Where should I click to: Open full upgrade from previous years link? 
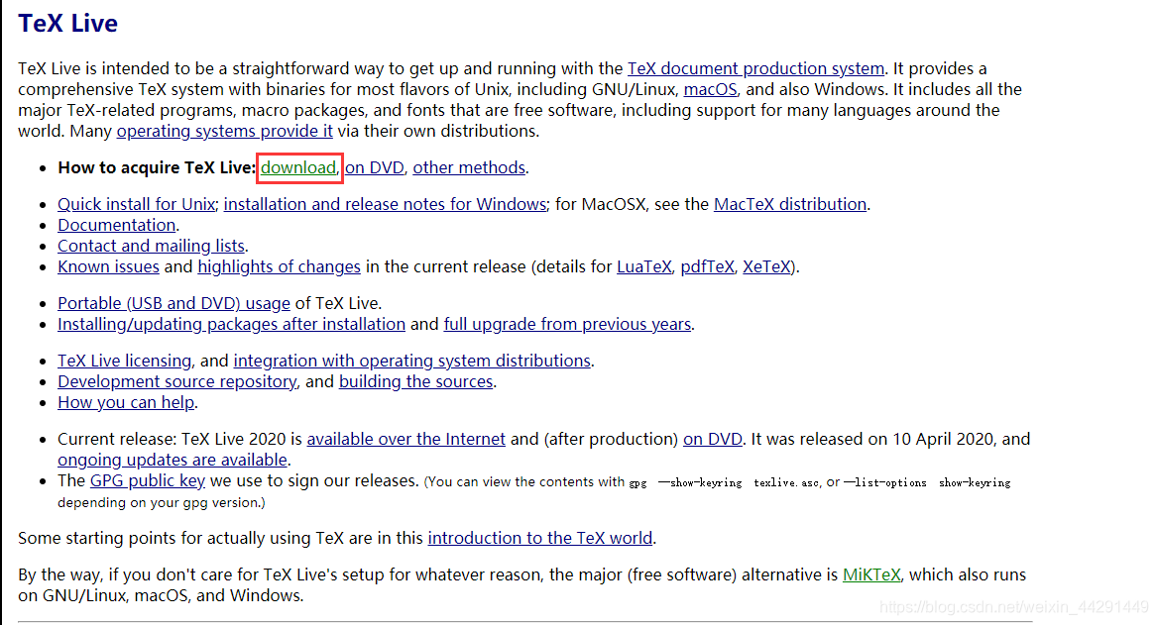(x=567, y=324)
